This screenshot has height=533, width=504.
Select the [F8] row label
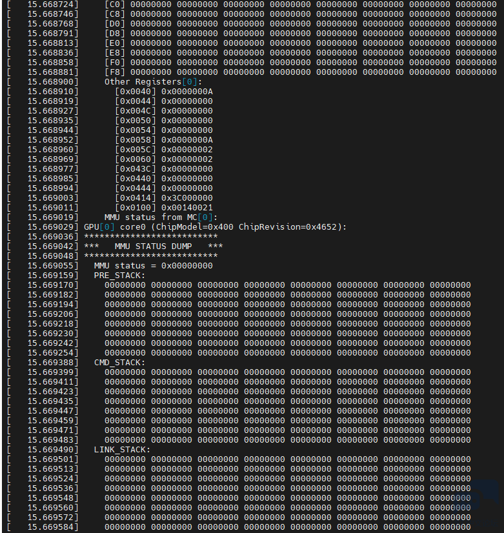pyautogui.click(x=115, y=72)
